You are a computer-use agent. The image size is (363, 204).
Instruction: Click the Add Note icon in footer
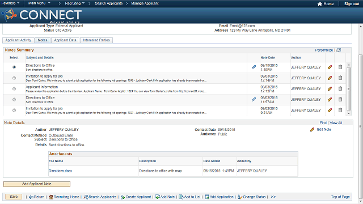coord(158,197)
